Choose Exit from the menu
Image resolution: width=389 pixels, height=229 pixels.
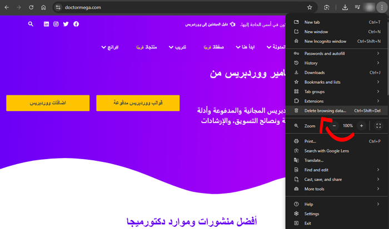pos(336,223)
